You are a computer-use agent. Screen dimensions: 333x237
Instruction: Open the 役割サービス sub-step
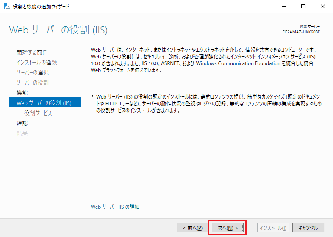tap(38, 113)
